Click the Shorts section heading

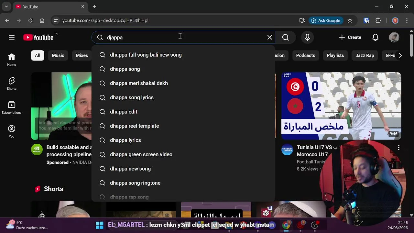coord(53,189)
